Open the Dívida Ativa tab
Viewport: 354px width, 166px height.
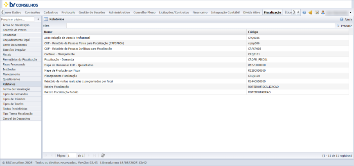point(252,12)
